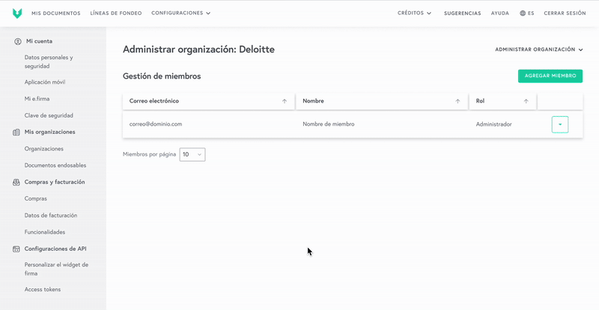Select the Mi cuenta heading
The image size is (599, 310).
click(40, 41)
